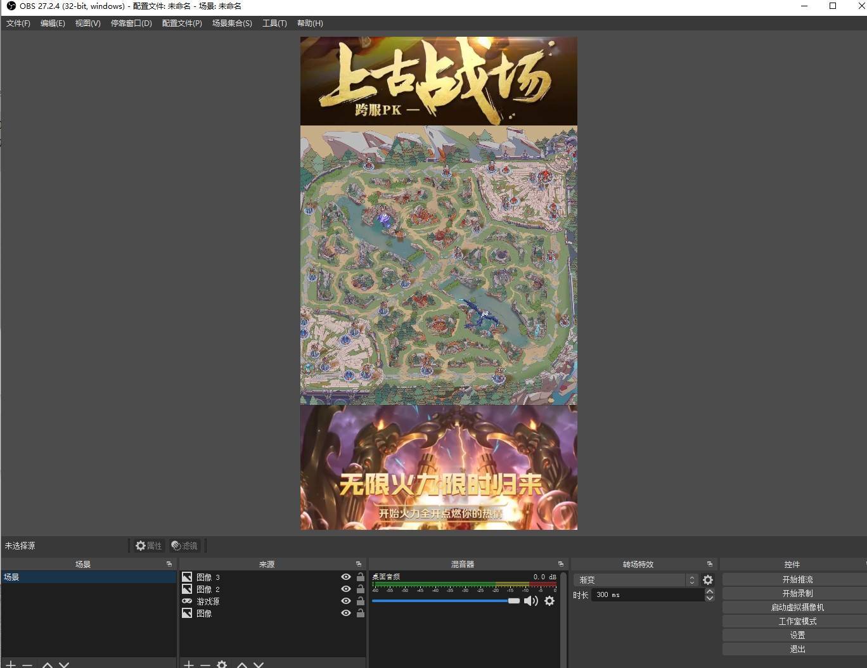Click 0.0 dB volume readout
The width and height of the screenshot is (867, 668).
point(544,577)
